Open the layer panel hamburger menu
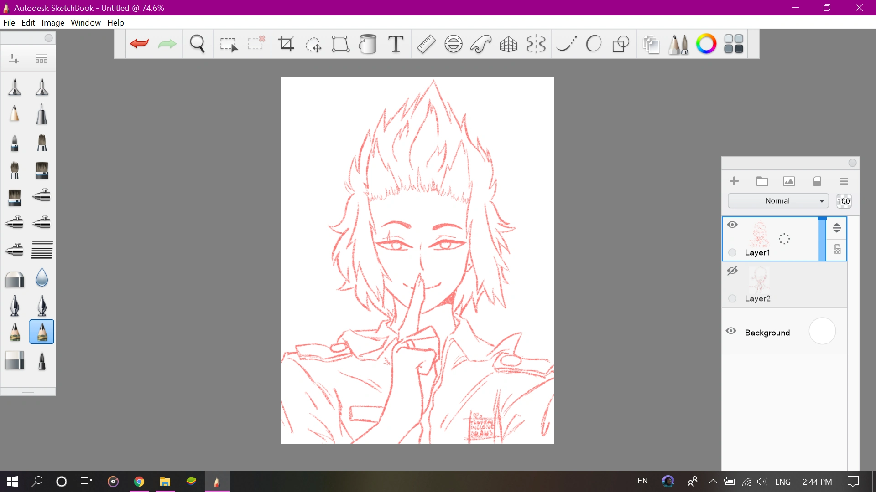 844,181
